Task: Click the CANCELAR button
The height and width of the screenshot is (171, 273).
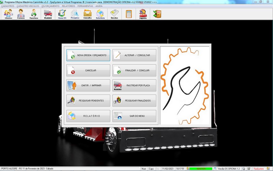Action: [x=88, y=70]
